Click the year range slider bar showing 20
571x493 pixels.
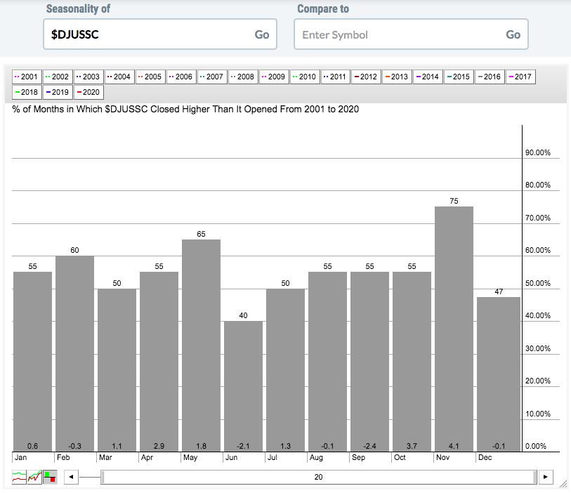point(319,478)
